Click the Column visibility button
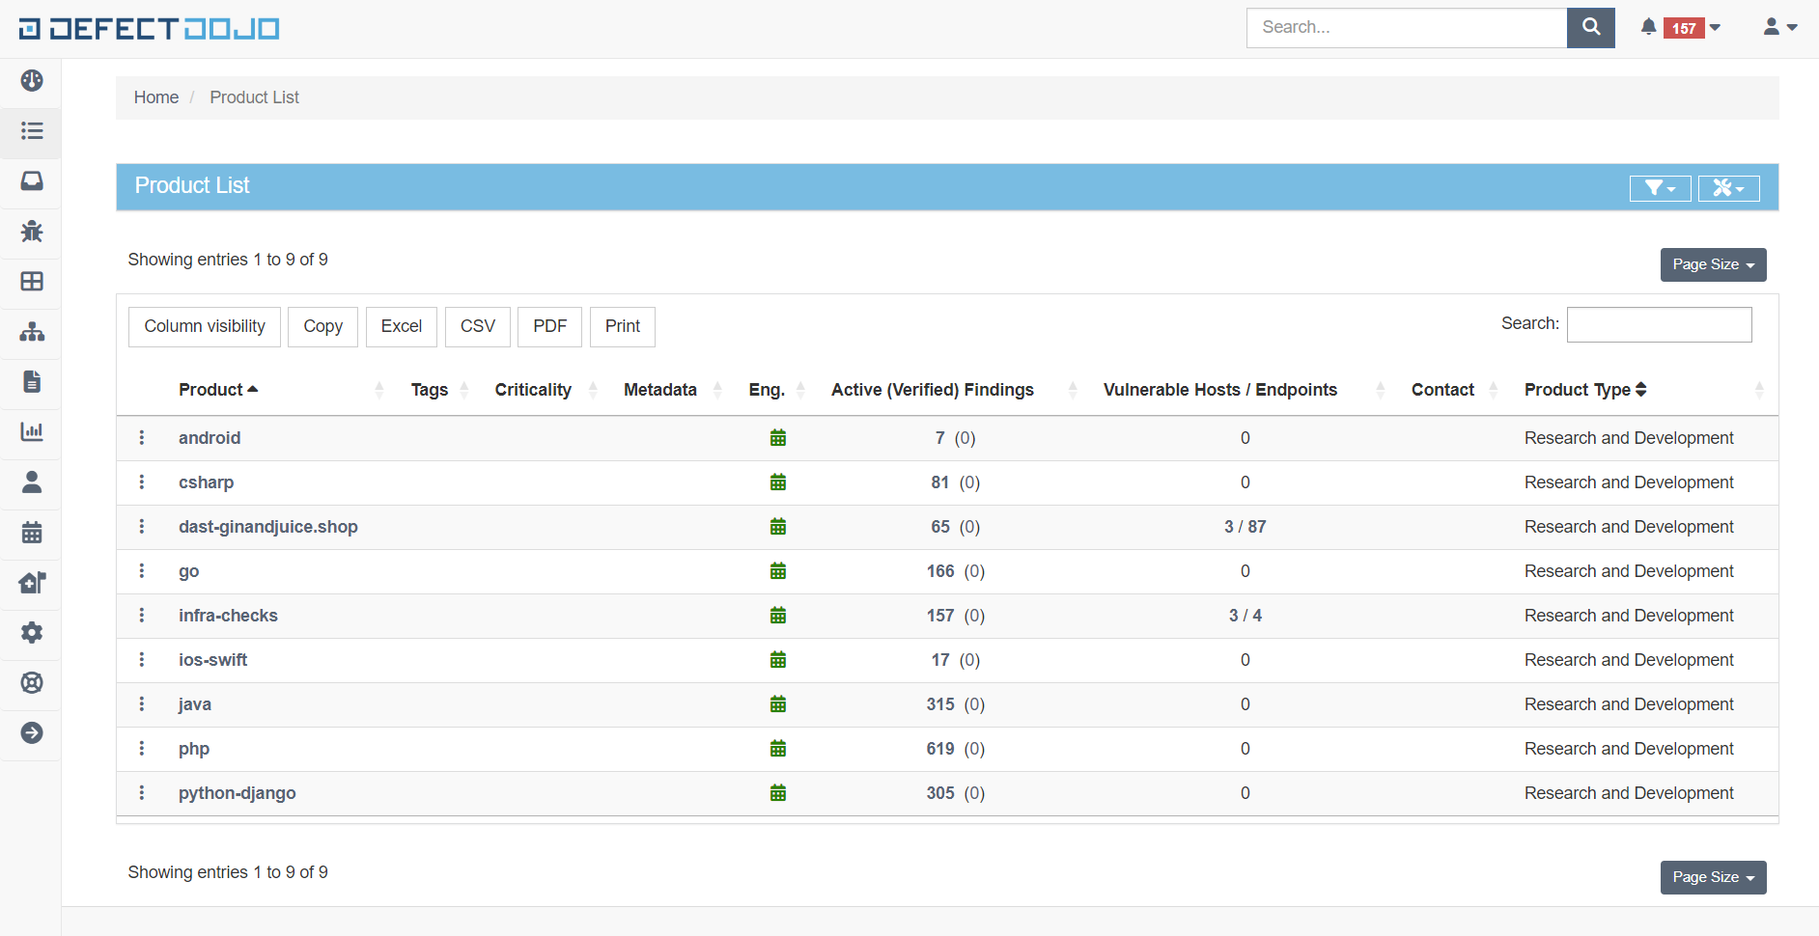Image resolution: width=1819 pixels, height=936 pixels. pos(205,326)
